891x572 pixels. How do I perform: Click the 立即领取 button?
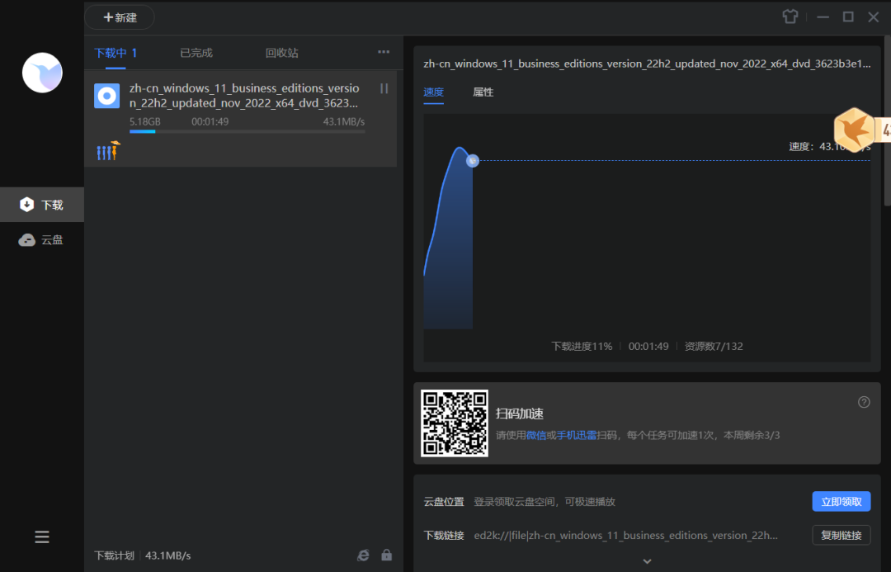pos(841,501)
